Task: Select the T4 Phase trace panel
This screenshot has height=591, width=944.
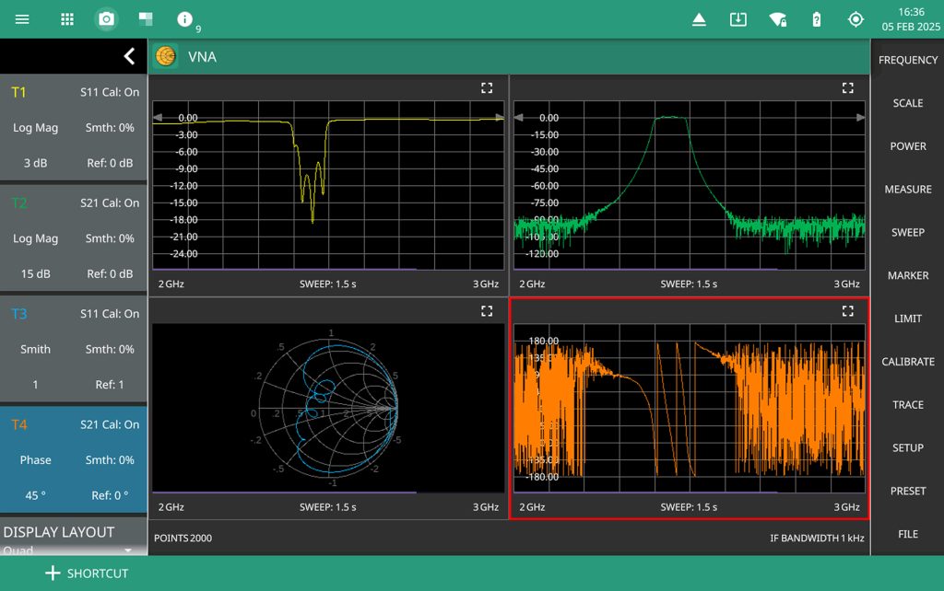Action: pyautogui.click(x=73, y=459)
